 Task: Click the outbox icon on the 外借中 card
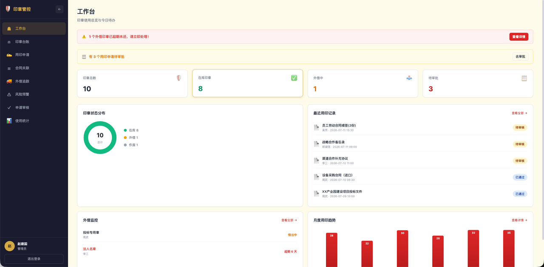coord(409,78)
